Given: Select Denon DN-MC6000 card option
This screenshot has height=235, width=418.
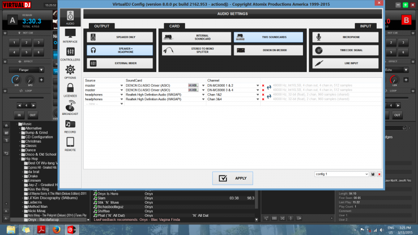Looking at the screenshot, I should 269,50.
